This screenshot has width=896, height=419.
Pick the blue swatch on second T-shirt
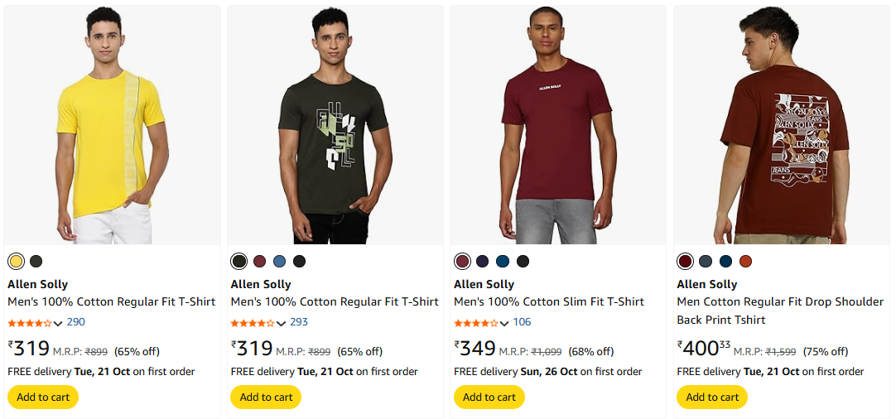coord(279,262)
